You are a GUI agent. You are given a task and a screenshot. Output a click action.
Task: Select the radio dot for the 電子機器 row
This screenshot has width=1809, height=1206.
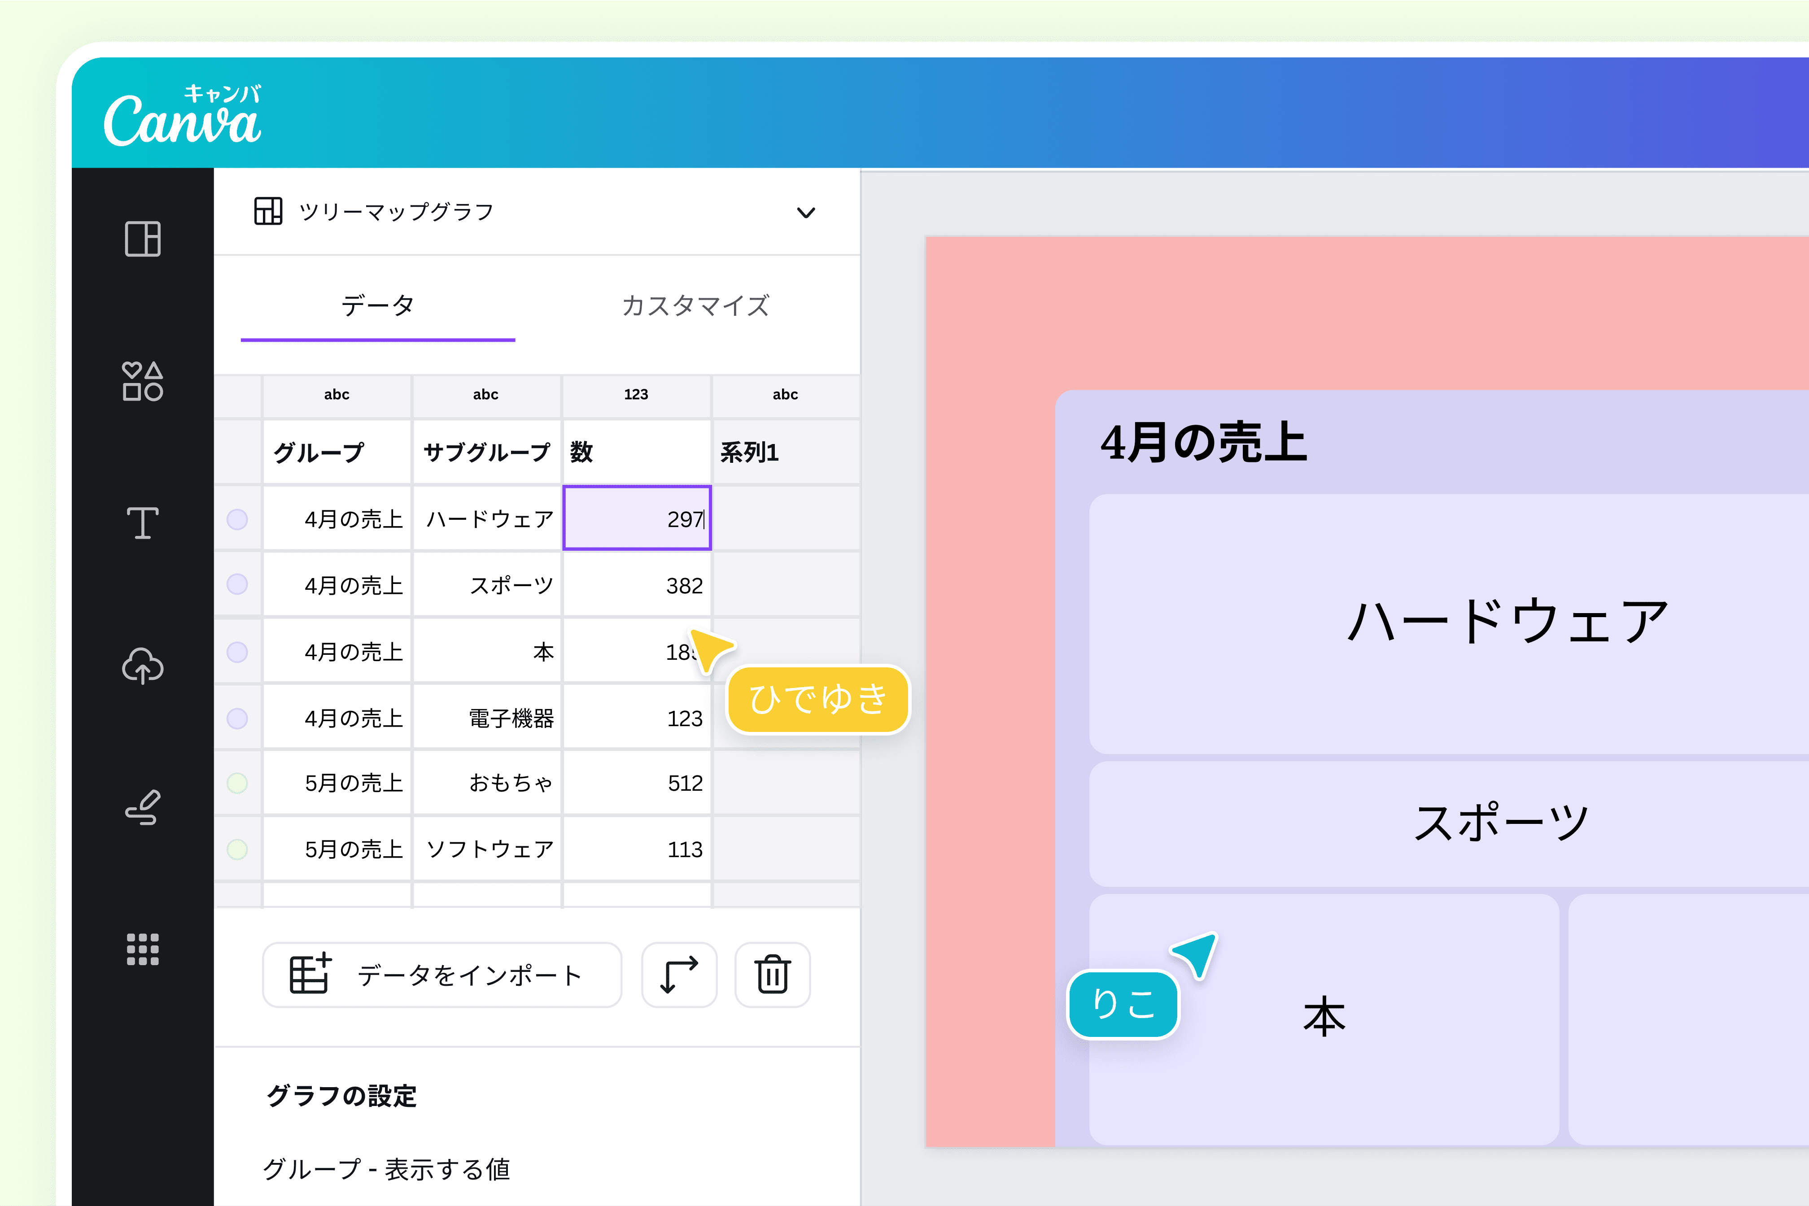(238, 717)
